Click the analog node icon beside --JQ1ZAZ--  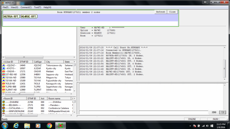click(x=3, y=65)
